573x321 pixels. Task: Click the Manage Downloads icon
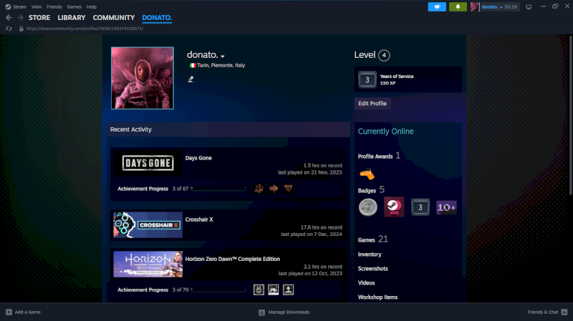261,312
